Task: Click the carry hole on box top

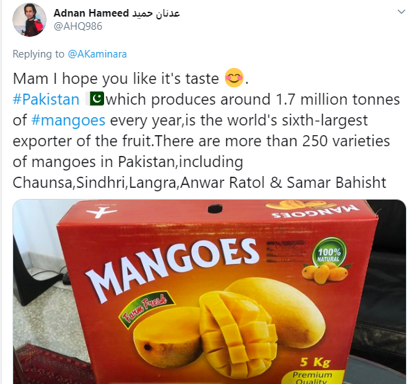Action: 217,209
